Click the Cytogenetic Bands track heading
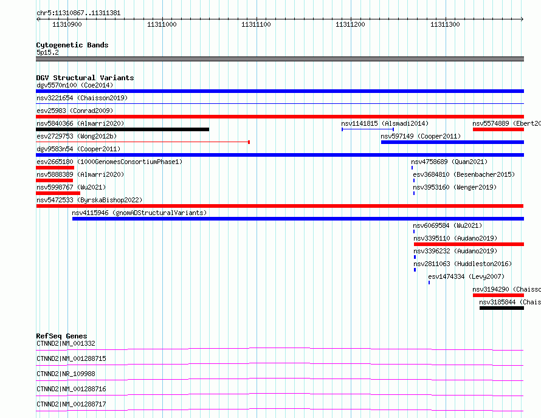The height and width of the screenshot is (418, 541). pos(72,45)
